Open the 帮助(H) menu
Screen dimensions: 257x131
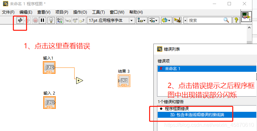[x=136, y=12]
